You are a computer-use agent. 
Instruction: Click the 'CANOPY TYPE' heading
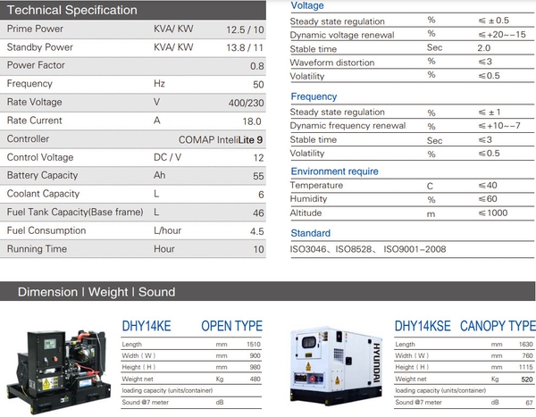498,326
